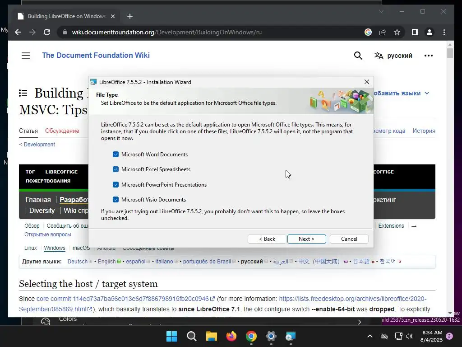Expand the add languages dropdown chevron
The image size is (462, 347).
(427, 93)
